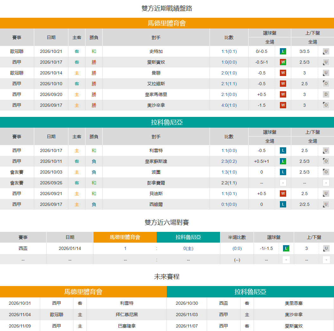Click the W handicap badge in the 皇家馬德里 row
The image size is (334, 331).
283,94
